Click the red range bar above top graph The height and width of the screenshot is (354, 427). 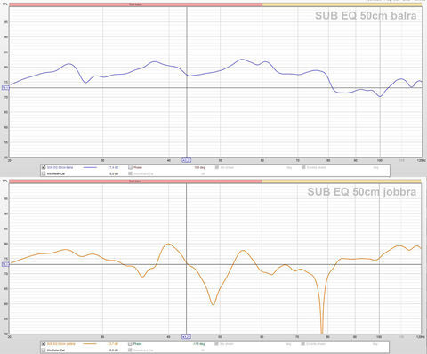tap(135, 4)
